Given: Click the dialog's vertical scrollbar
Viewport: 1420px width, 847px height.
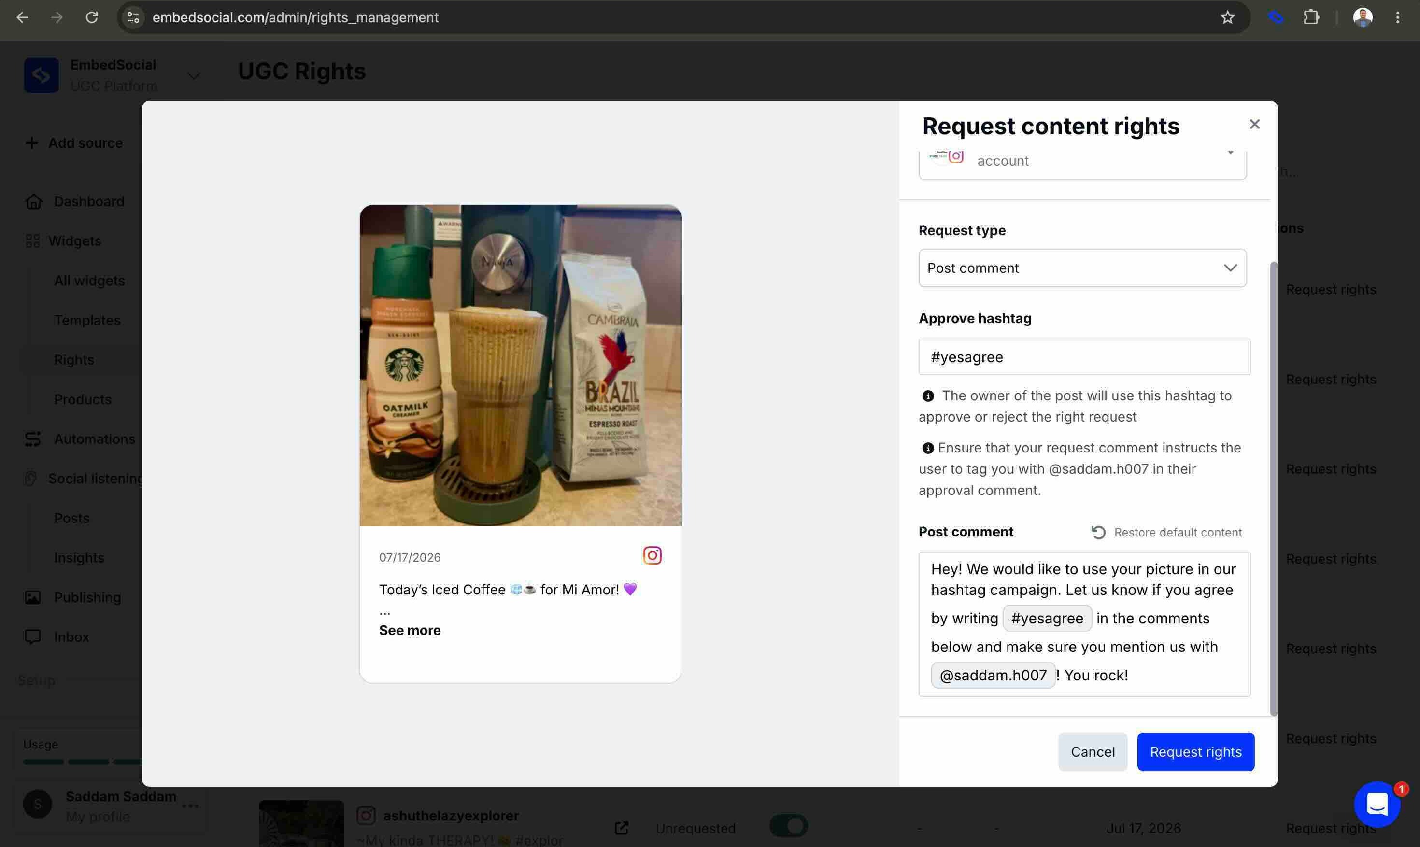Looking at the screenshot, I should 1273,488.
